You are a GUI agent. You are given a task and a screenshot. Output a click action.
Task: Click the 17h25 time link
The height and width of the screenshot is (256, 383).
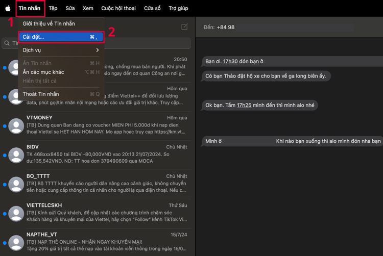(244, 106)
